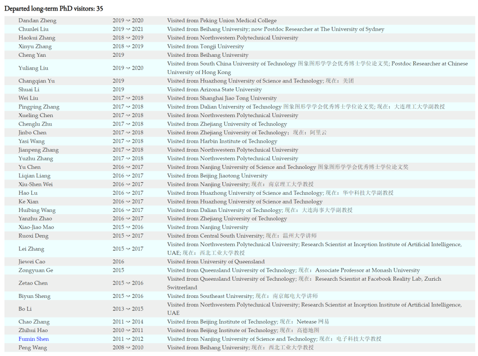Select the 2019 ~ 2021 date for Chunlei Liu

[128, 29]
